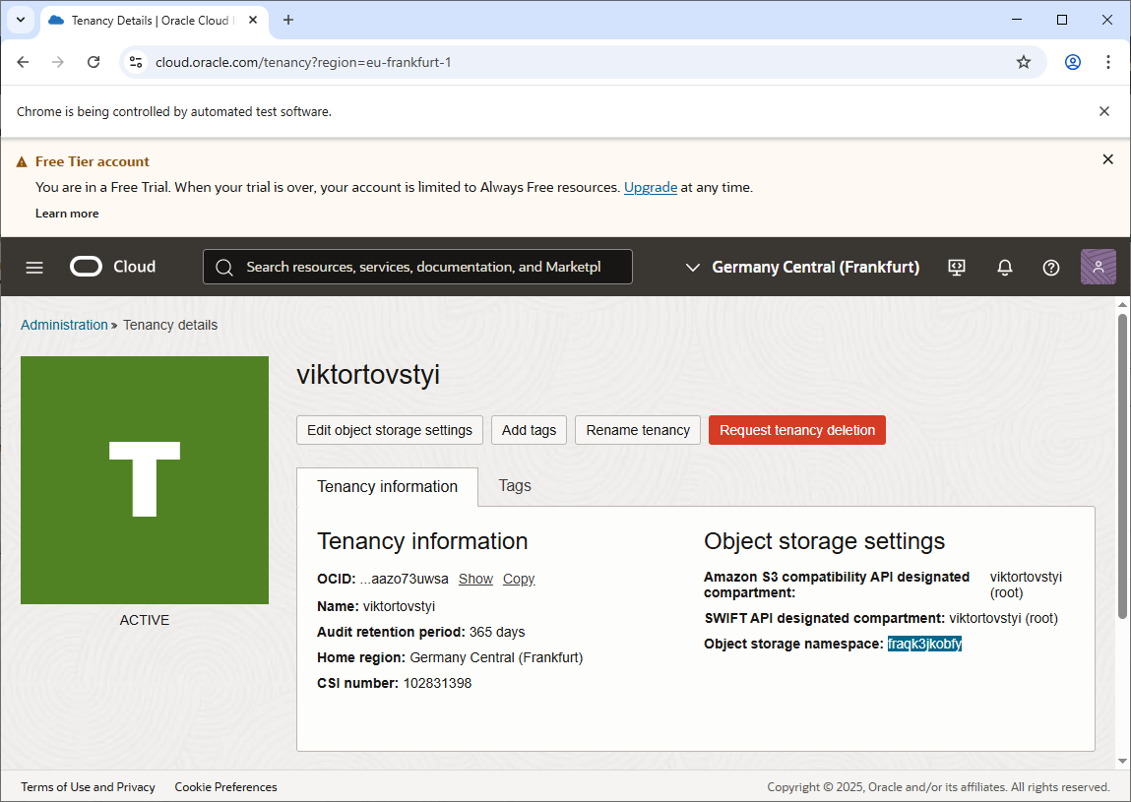Screen dimensions: 1131x802
Task: Open the hamburger navigation menu
Action: (34, 267)
